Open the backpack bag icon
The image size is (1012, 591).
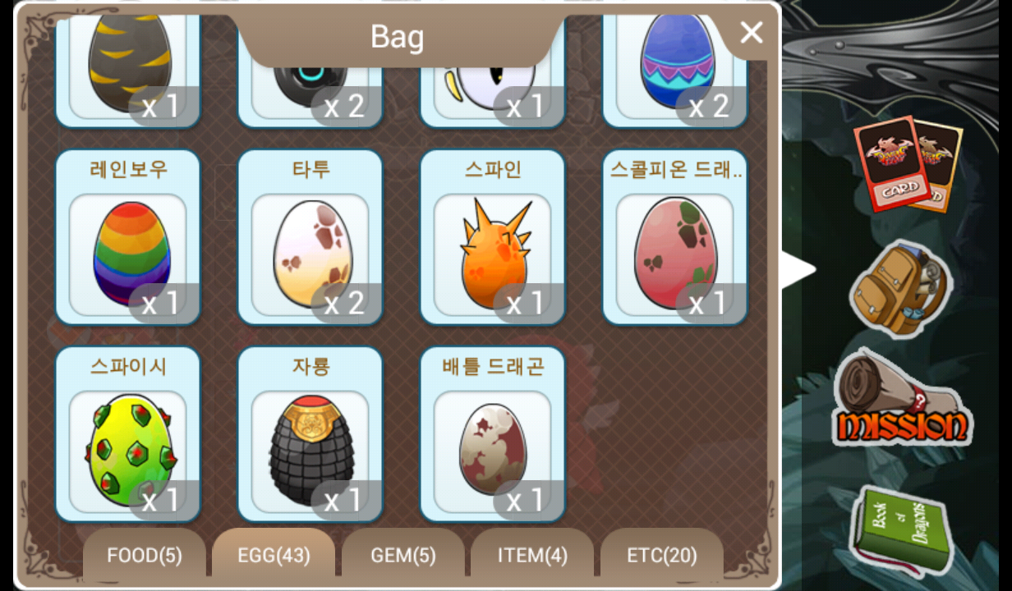point(899,288)
